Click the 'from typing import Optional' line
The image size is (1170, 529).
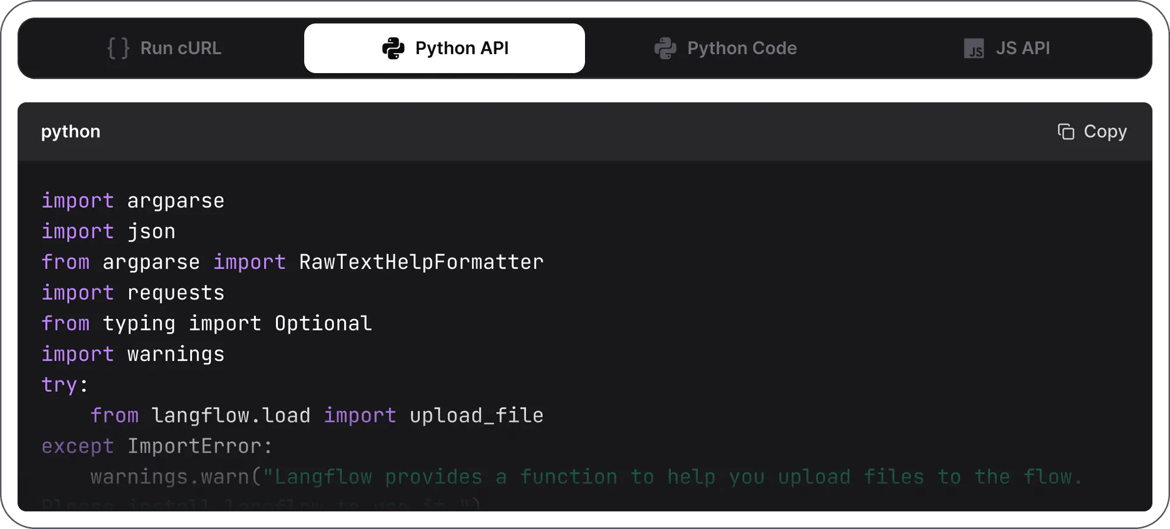point(207,323)
